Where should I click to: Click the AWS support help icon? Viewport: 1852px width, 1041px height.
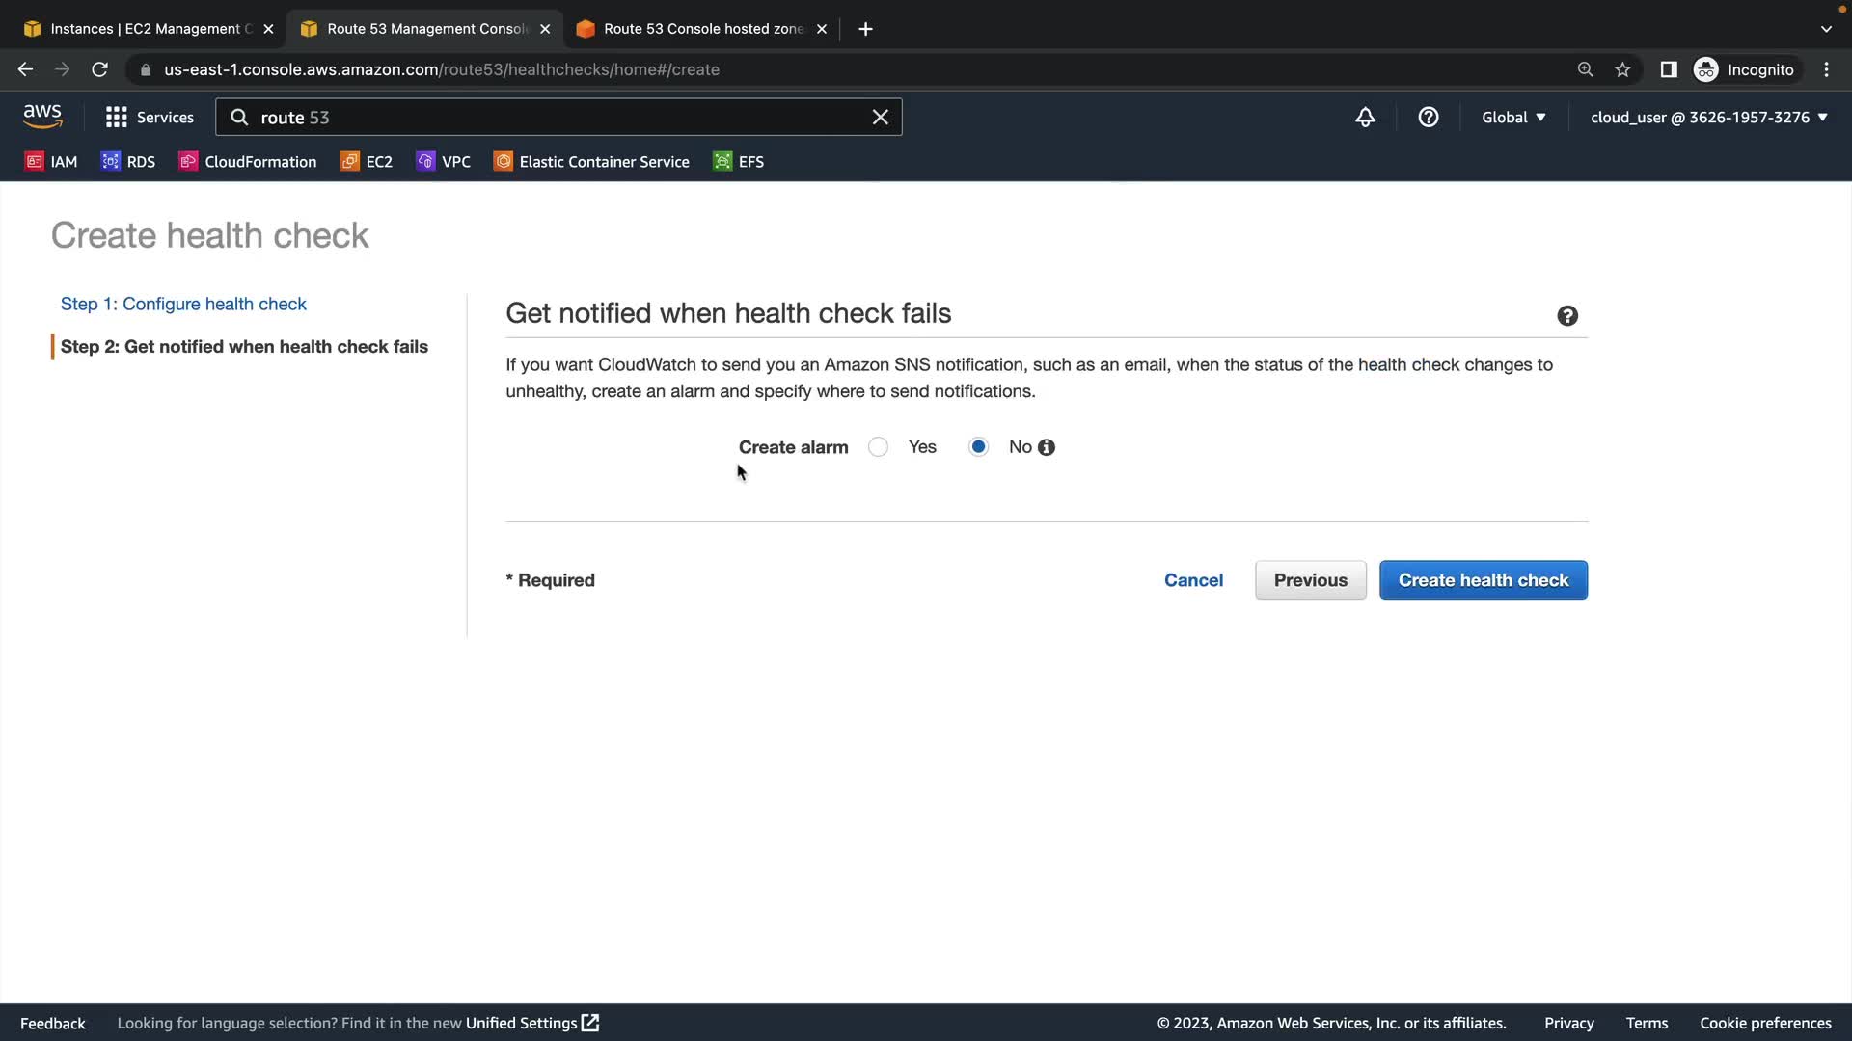[x=1428, y=118]
